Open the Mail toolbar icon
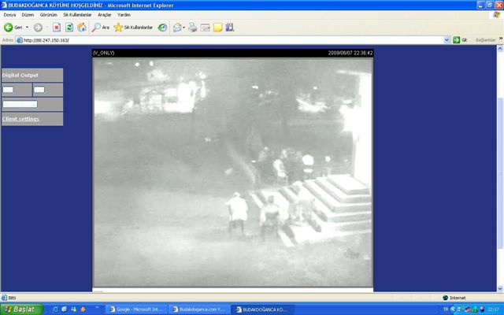 coord(177,27)
